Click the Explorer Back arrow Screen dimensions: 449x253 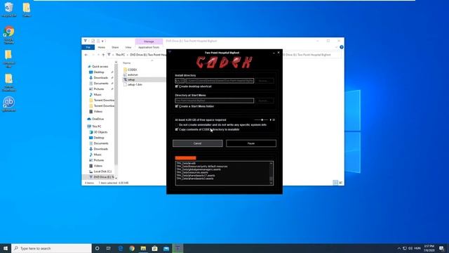[x=86, y=55]
